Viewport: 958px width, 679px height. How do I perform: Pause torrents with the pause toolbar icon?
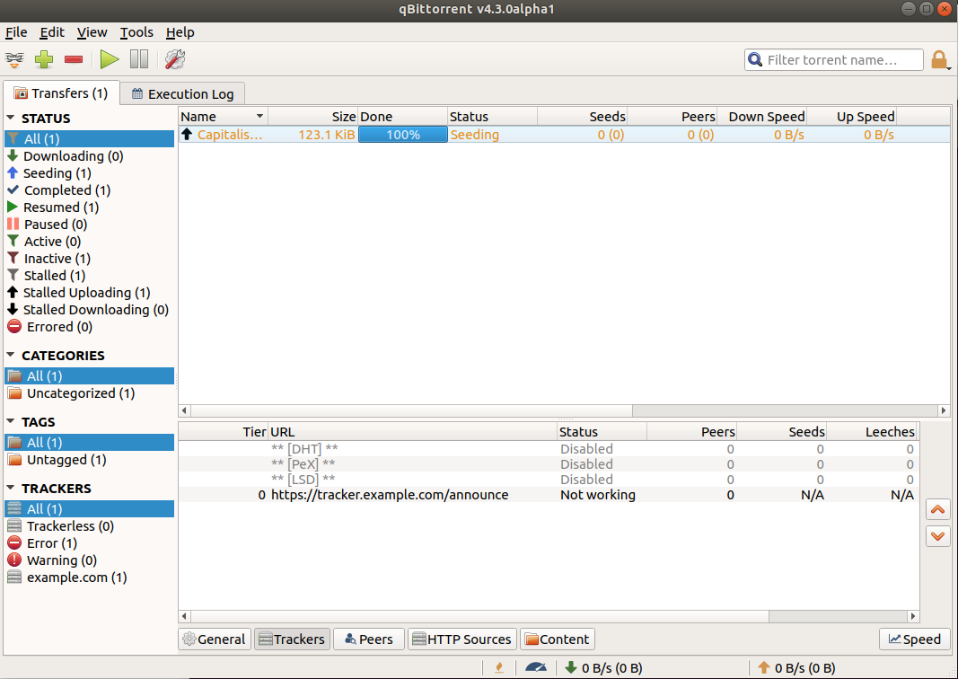coord(140,59)
